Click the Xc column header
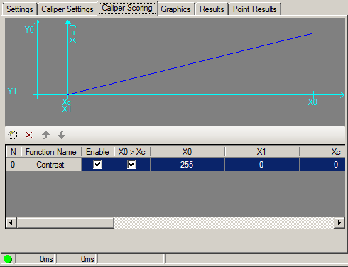 coord(322,152)
